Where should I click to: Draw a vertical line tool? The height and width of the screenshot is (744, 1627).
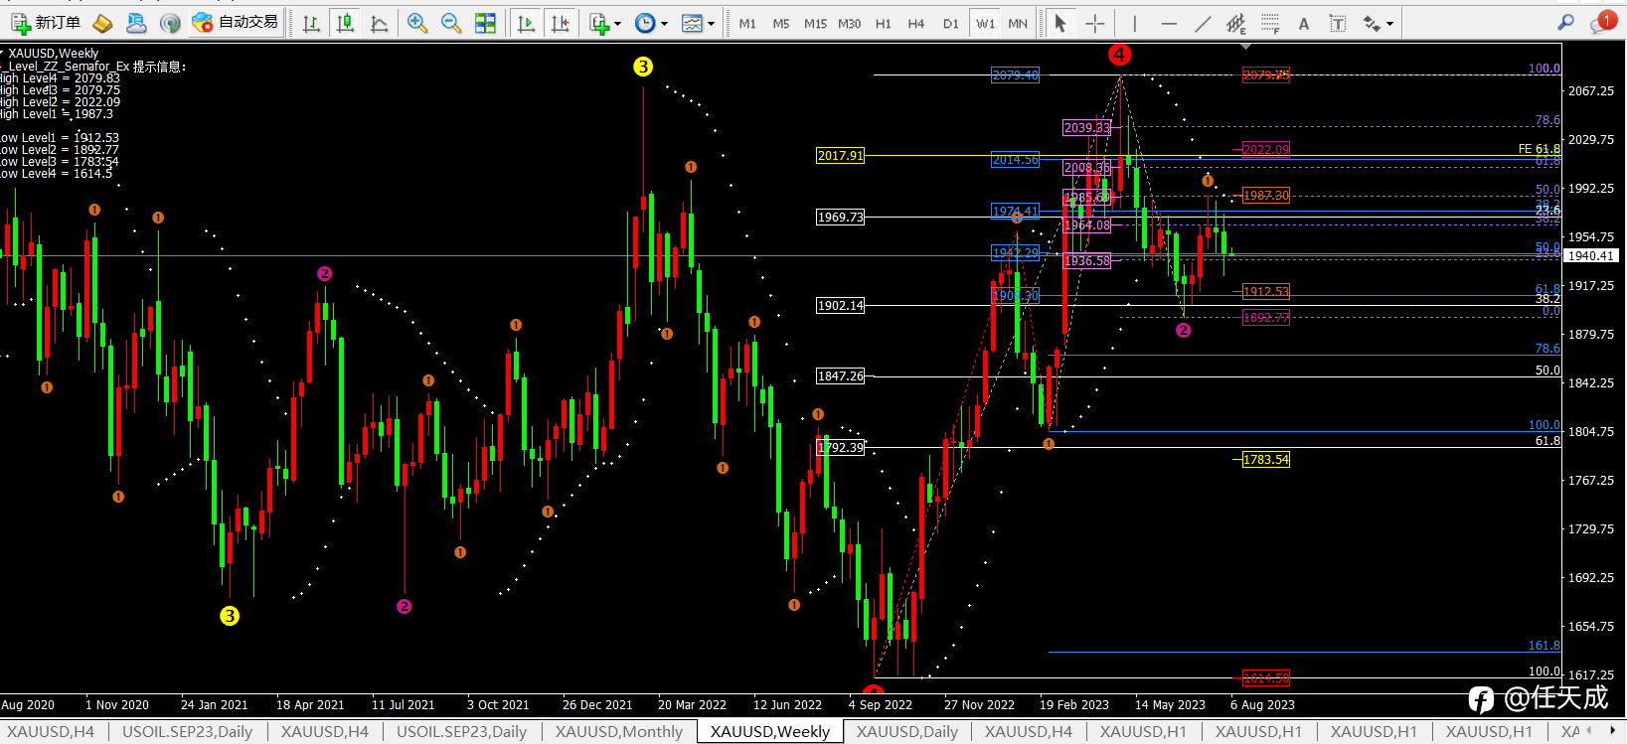[x=1134, y=23]
